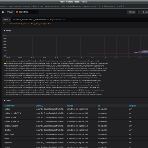Click 'content' cell in ColumnFamily column
The height and width of the screenshot is (148, 148).
[18, 109]
